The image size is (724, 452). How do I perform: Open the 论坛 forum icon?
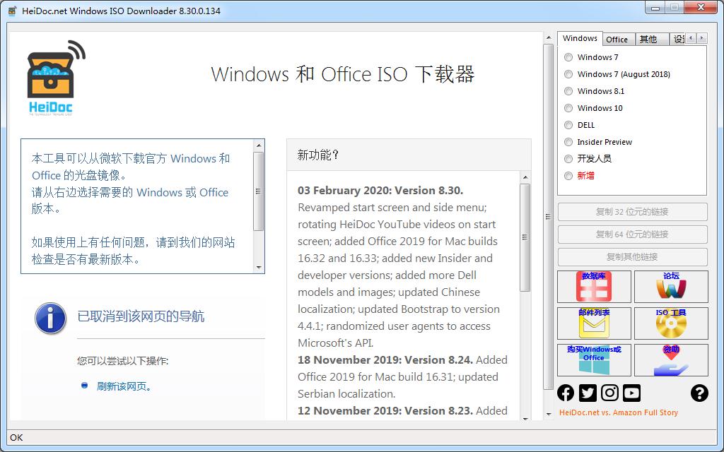670,286
